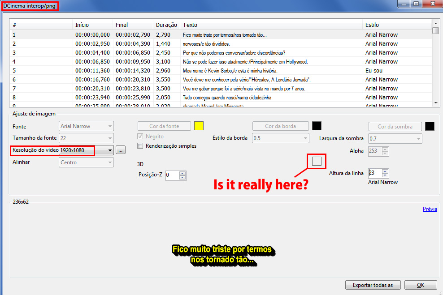Viewport: 443px width, 295px height.
Task: Increase Altura da linha value to 24
Action: (385, 171)
